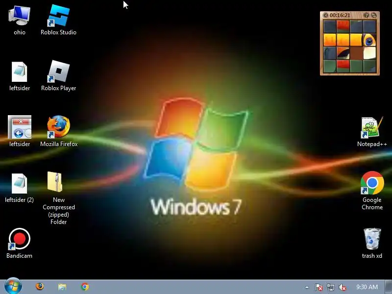Select the leftsider icon showing a red X window
The image size is (392, 294).
(x=20, y=132)
